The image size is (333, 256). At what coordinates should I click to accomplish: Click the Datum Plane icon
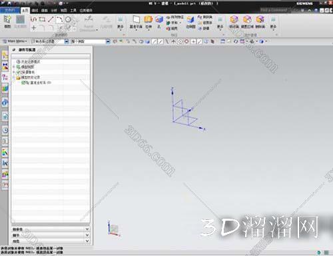click(136, 22)
